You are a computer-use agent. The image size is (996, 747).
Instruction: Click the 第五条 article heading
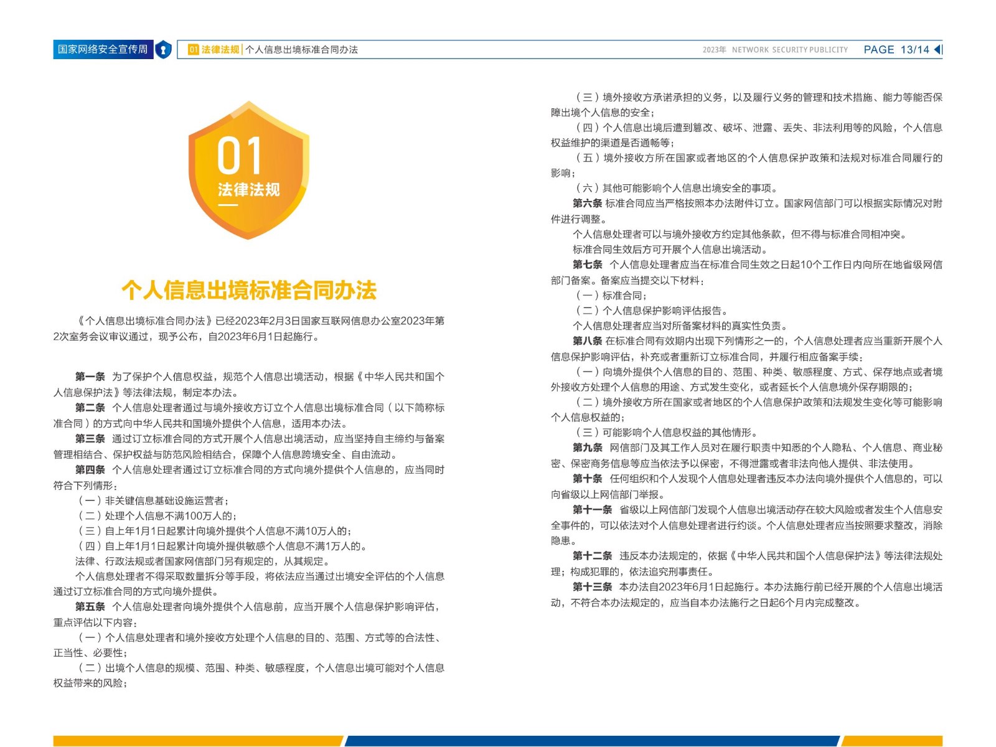(90, 607)
